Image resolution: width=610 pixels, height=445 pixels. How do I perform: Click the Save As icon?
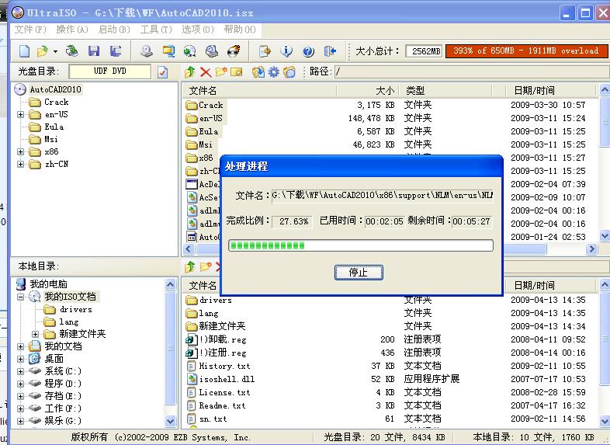116,51
